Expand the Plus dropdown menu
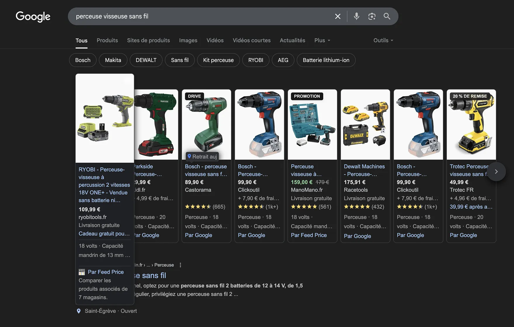The image size is (514, 327). pos(322,40)
